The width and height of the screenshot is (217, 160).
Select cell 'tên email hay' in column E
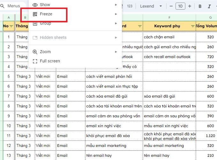pos(114,156)
